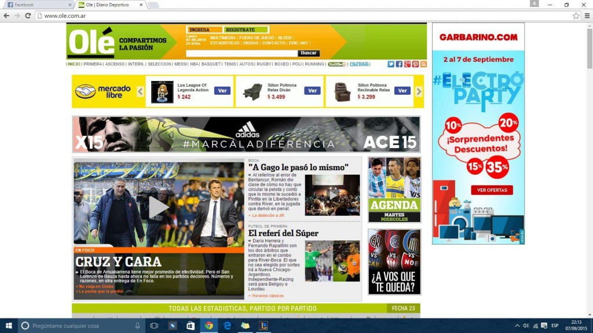
Task: Bookmark this page with the star icon
Action: 576,16
